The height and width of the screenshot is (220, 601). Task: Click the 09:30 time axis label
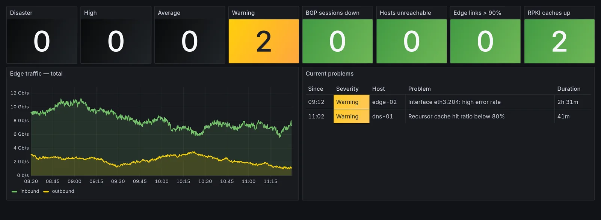point(118,181)
